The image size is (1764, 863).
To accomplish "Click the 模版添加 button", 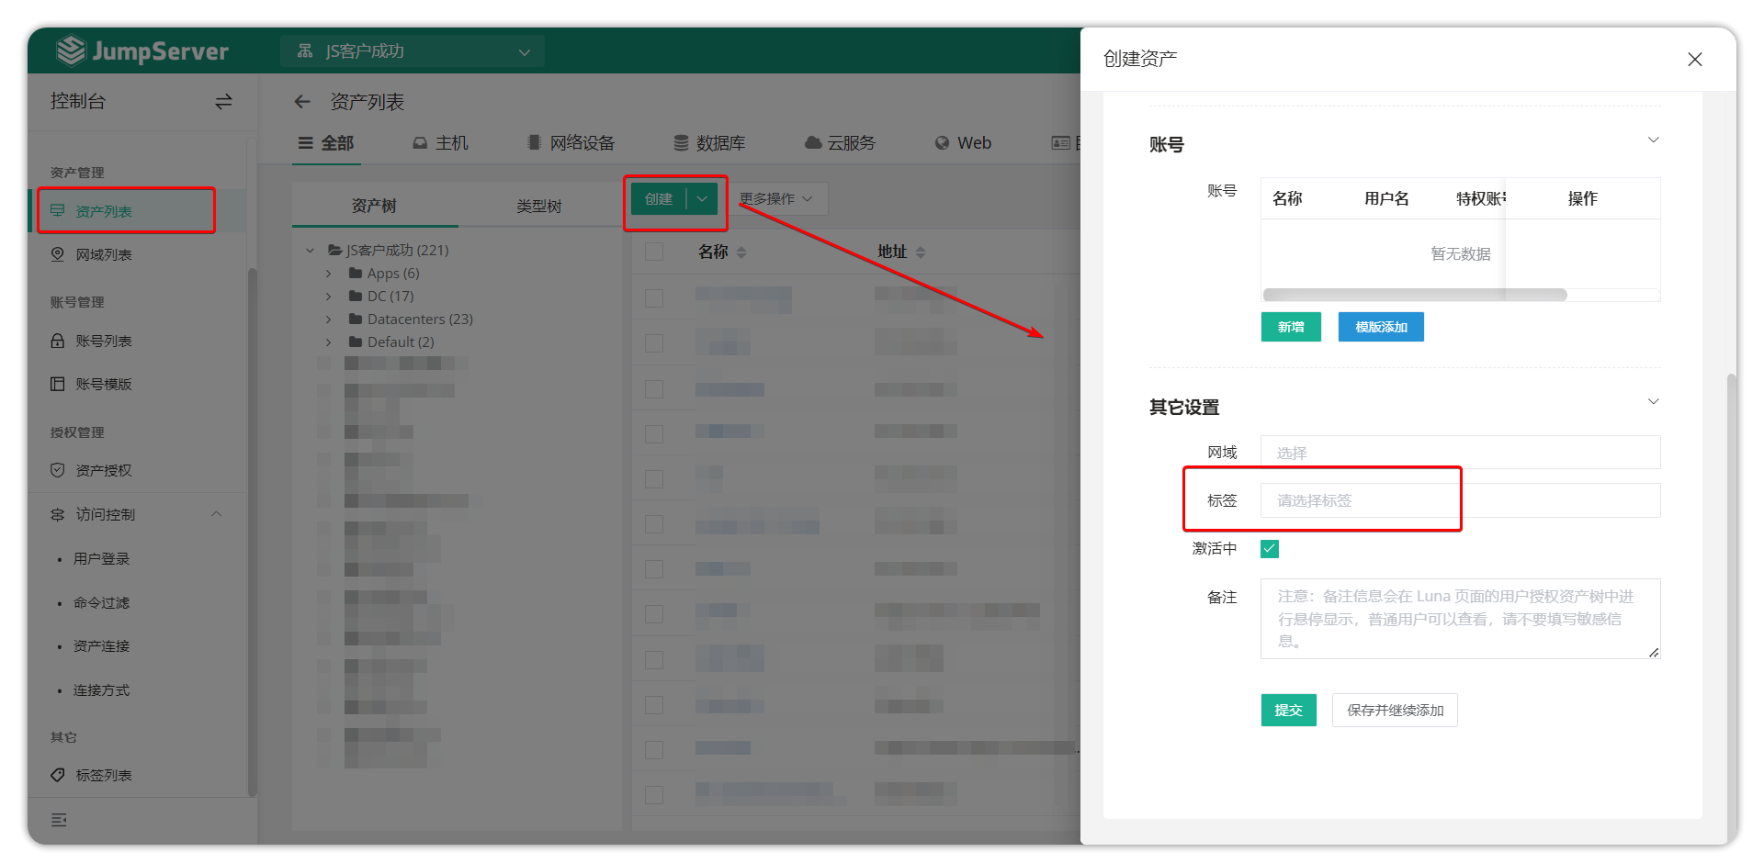I will (x=1380, y=327).
